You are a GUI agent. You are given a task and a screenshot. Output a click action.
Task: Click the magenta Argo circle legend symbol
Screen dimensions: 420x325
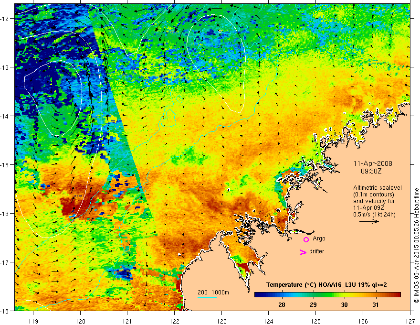(306, 239)
